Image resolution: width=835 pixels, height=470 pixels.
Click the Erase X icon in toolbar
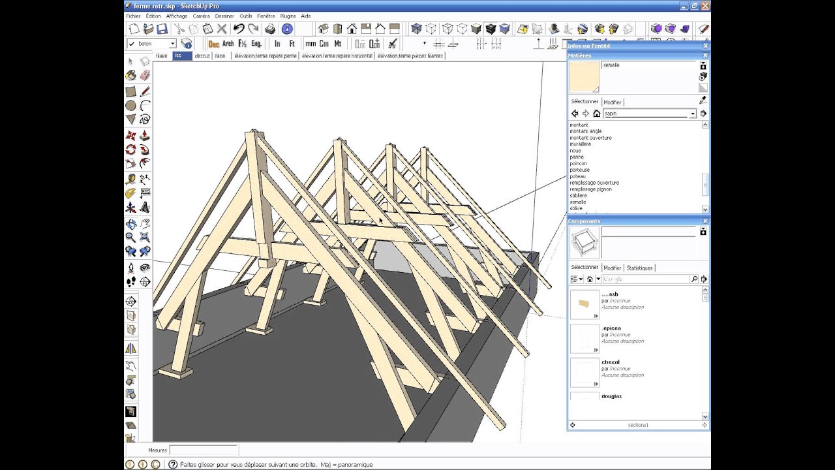point(222,29)
